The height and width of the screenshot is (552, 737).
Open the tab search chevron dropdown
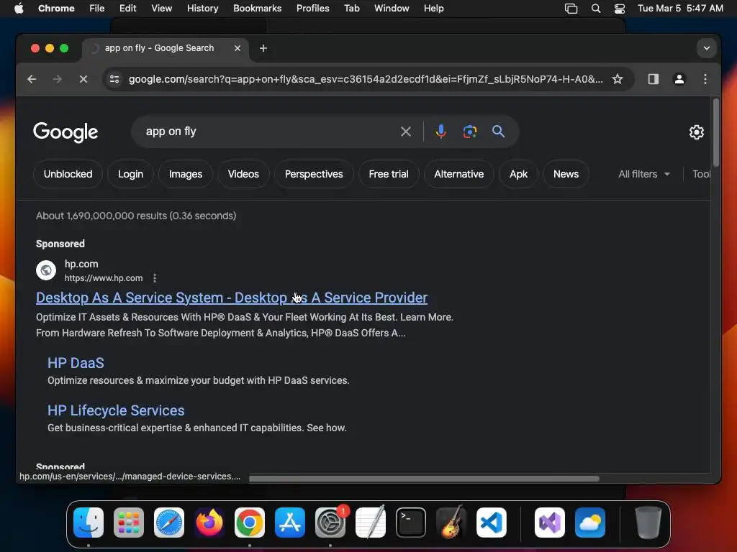point(707,48)
